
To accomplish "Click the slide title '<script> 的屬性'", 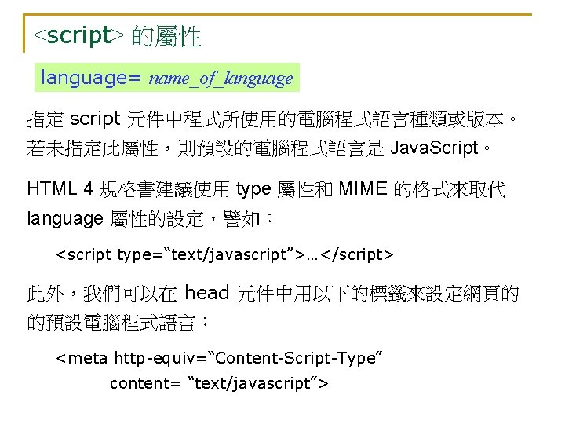I will [x=117, y=36].
